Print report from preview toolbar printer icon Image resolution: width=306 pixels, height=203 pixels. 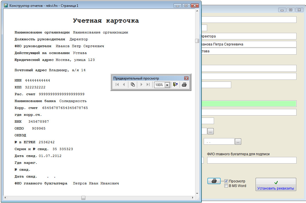184,85
